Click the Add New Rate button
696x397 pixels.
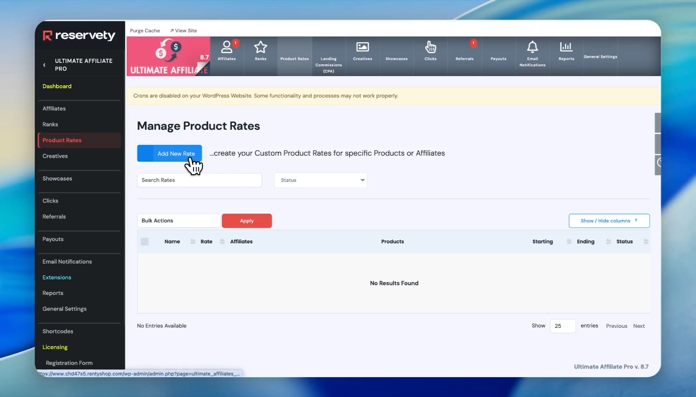(x=170, y=154)
